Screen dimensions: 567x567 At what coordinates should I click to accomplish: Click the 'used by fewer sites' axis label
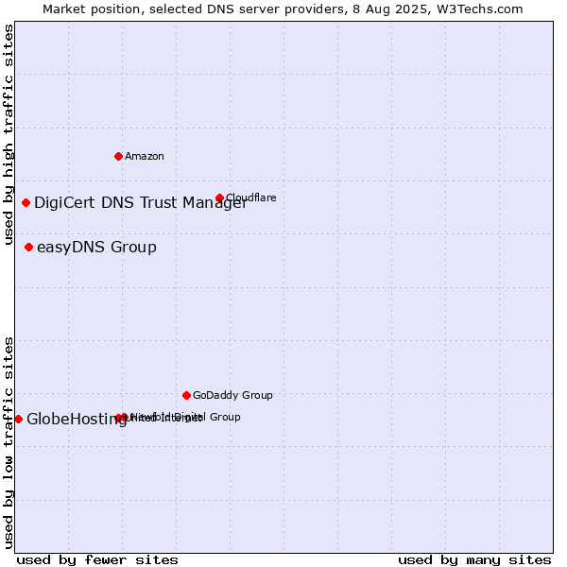97,560
